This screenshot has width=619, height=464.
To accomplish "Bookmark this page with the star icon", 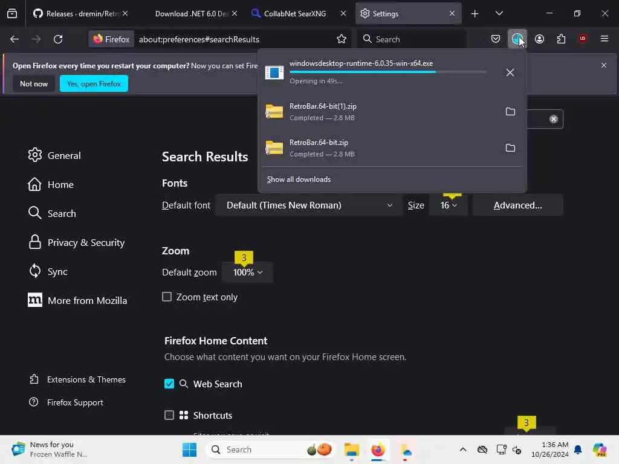I will (x=342, y=39).
